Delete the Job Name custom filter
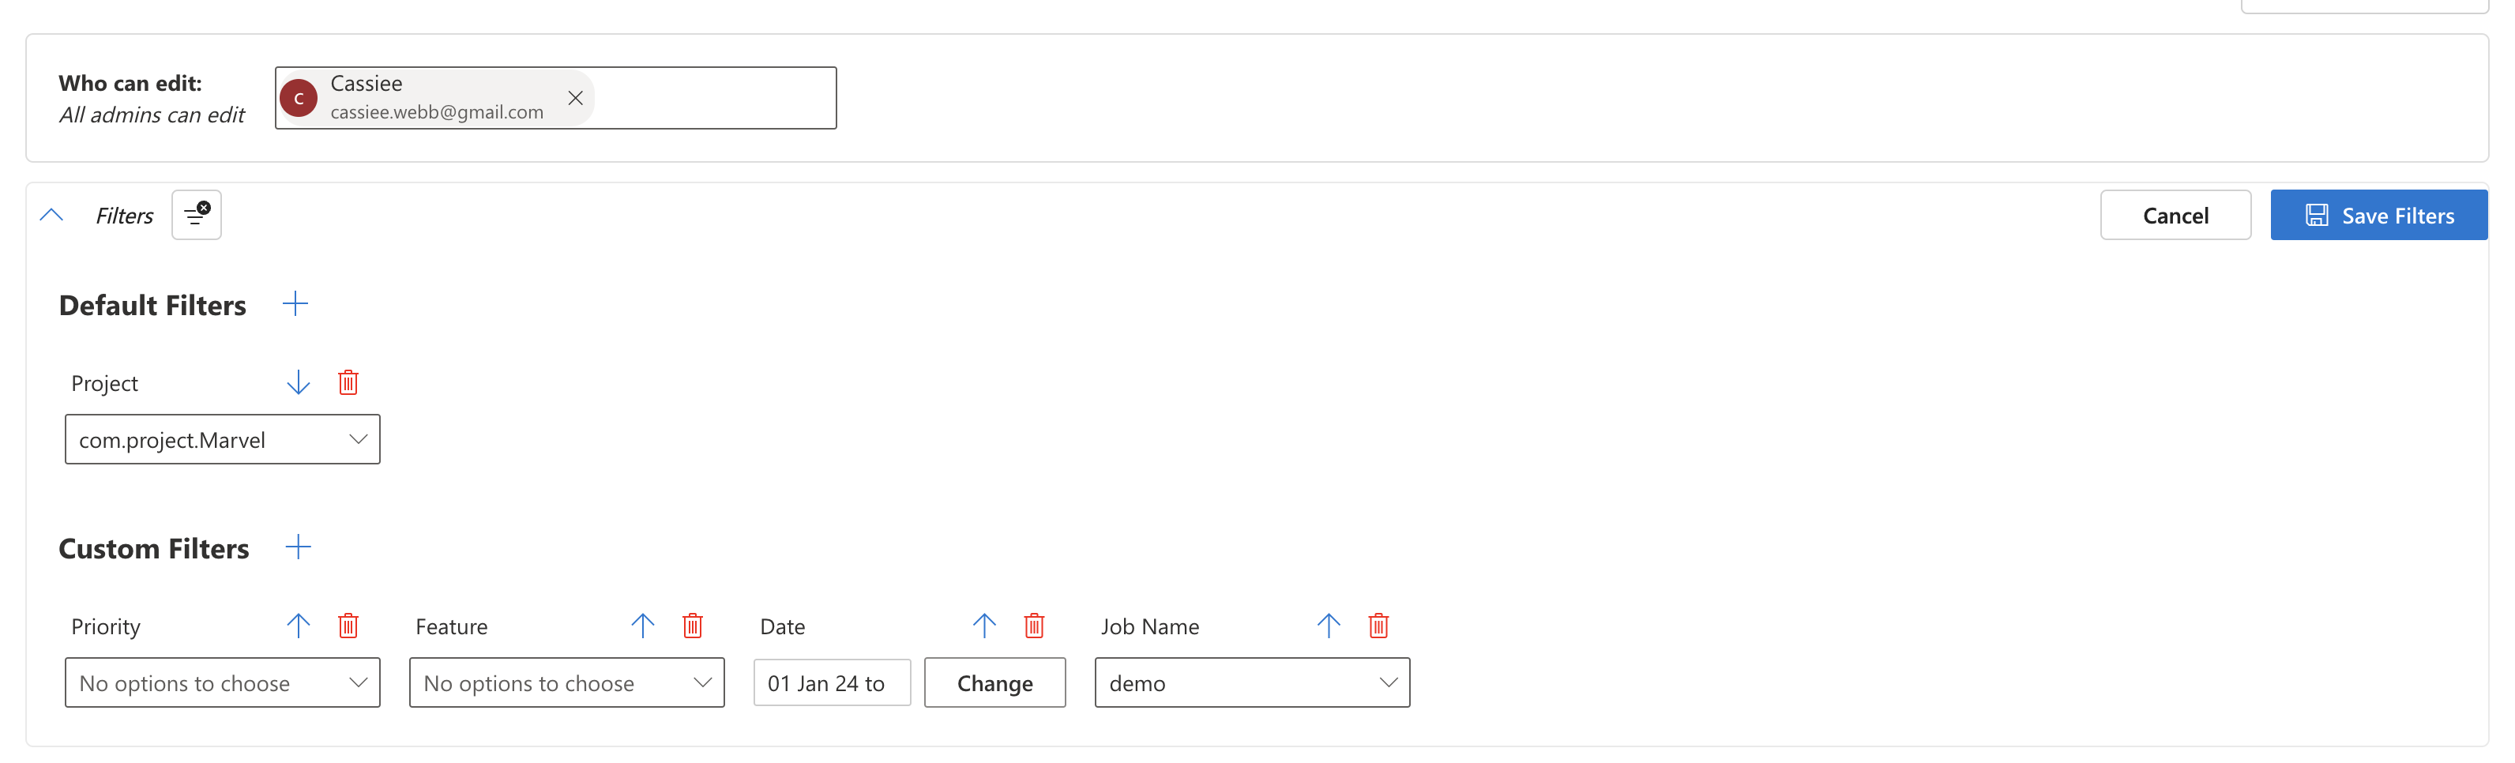 click(x=1378, y=626)
